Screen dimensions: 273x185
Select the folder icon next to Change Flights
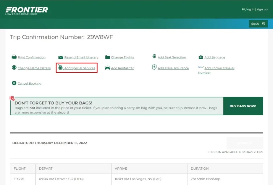click(x=107, y=57)
